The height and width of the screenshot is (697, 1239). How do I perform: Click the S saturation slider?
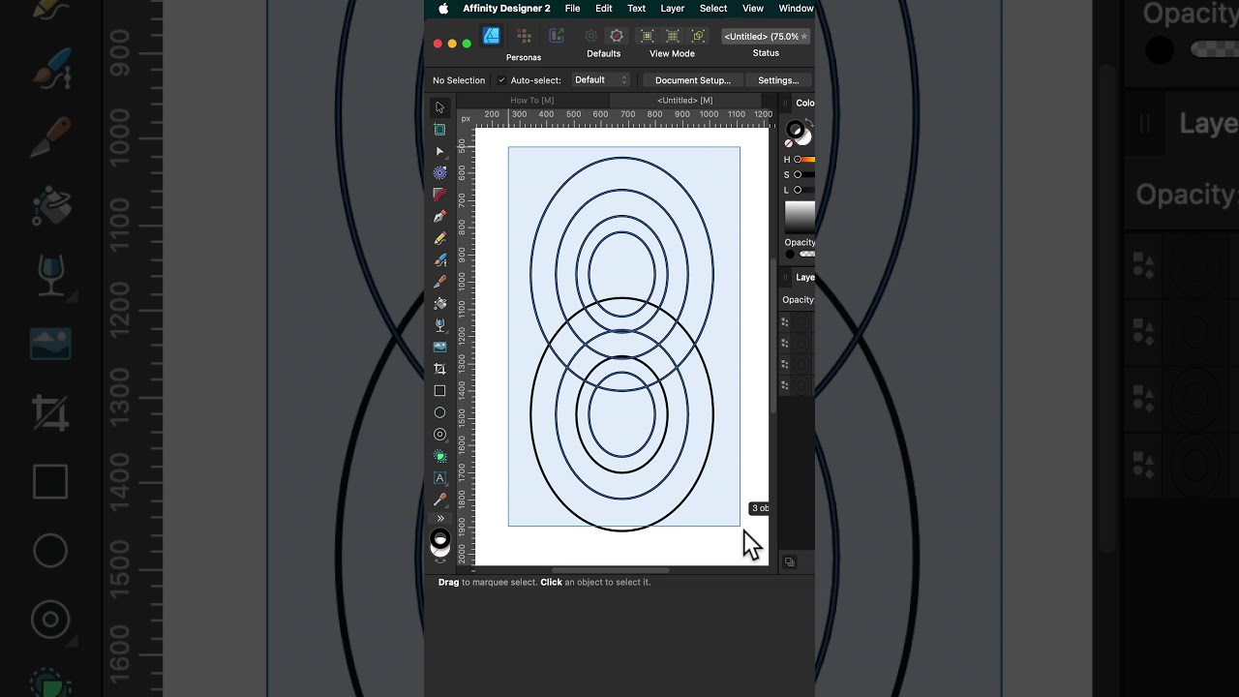pos(804,174)
